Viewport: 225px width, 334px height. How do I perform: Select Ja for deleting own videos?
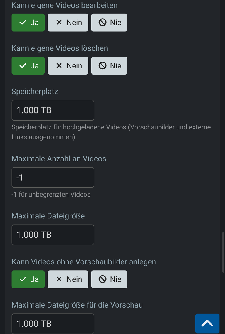tap(28, 66)
